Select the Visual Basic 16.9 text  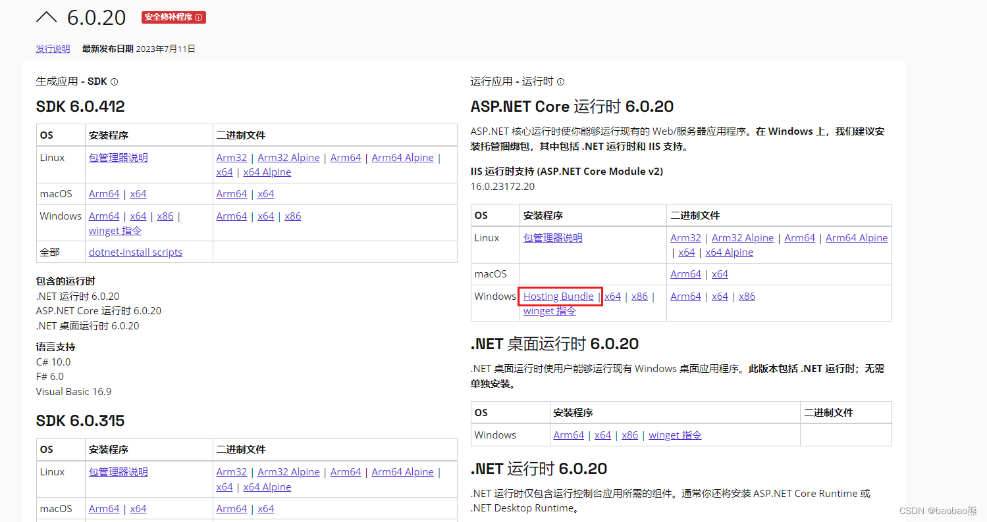pos(74,392)
